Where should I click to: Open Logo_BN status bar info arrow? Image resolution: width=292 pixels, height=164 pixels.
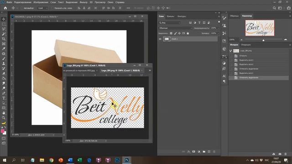106,141
